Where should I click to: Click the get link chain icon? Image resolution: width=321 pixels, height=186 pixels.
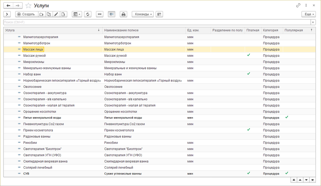298,5
